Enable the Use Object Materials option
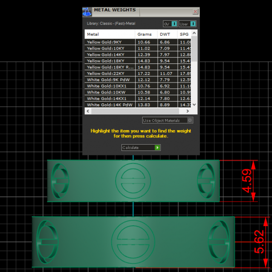272x272 pixels. click(x=190, y=121)
